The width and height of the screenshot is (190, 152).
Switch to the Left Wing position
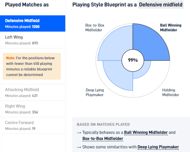[x=32, y=40]
